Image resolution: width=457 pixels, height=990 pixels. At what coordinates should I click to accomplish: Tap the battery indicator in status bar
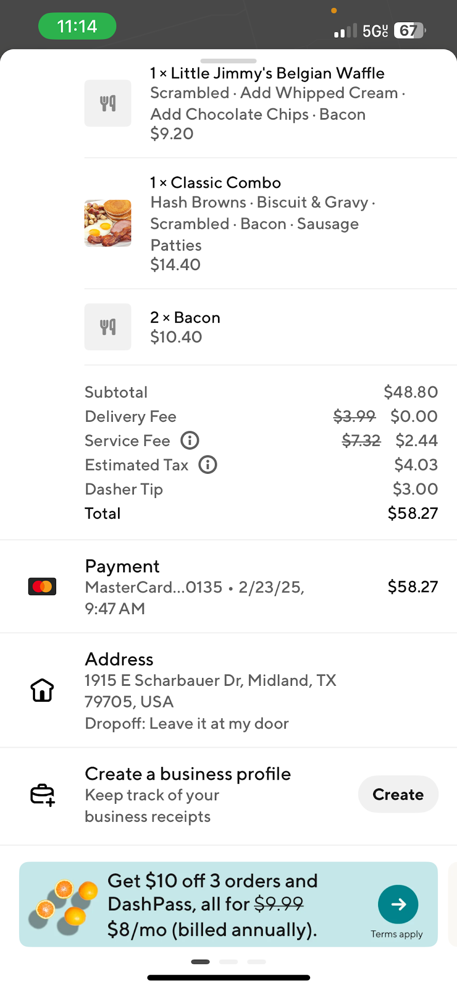point(409,30)
